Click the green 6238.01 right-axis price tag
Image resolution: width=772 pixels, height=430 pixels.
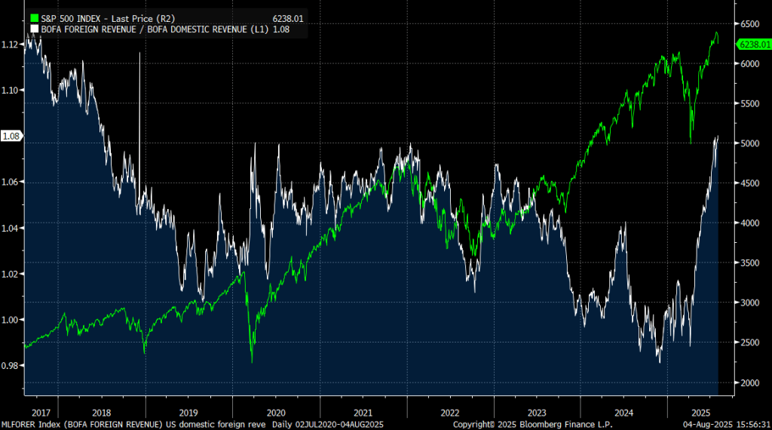[x=754, y=45]
